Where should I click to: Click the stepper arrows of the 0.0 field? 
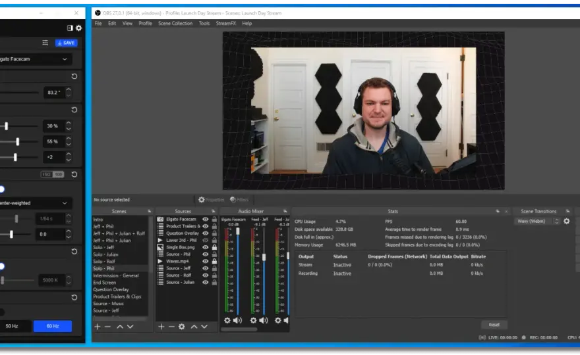pyautogui.click(x=69, y=234)
